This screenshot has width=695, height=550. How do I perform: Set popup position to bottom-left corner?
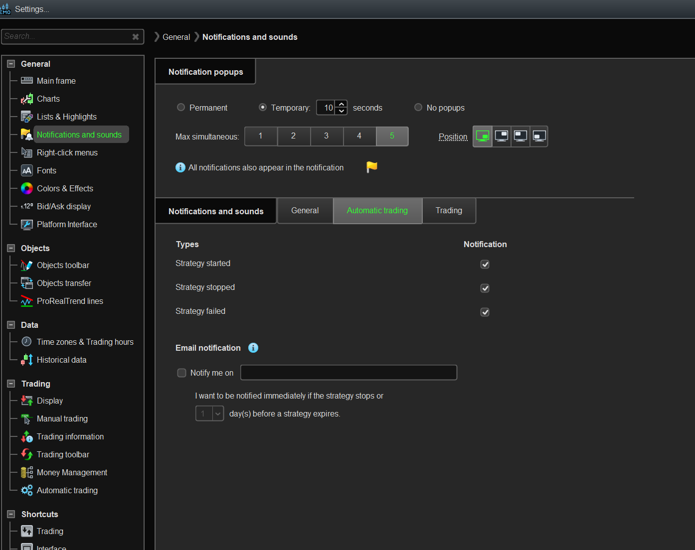(x=539, y=136)
